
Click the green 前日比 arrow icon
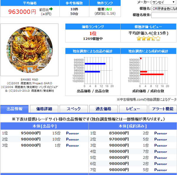point(51,9)
